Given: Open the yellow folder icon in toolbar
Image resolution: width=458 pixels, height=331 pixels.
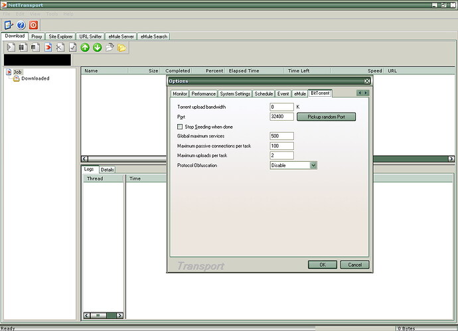Looking at the screenshot, I should (122, 47).
